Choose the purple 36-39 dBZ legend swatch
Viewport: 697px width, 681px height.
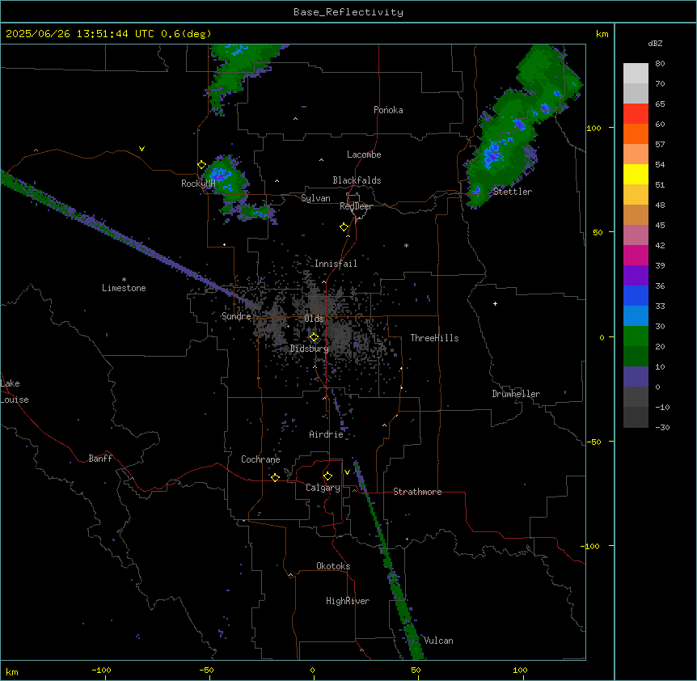(x=636, y=276)
